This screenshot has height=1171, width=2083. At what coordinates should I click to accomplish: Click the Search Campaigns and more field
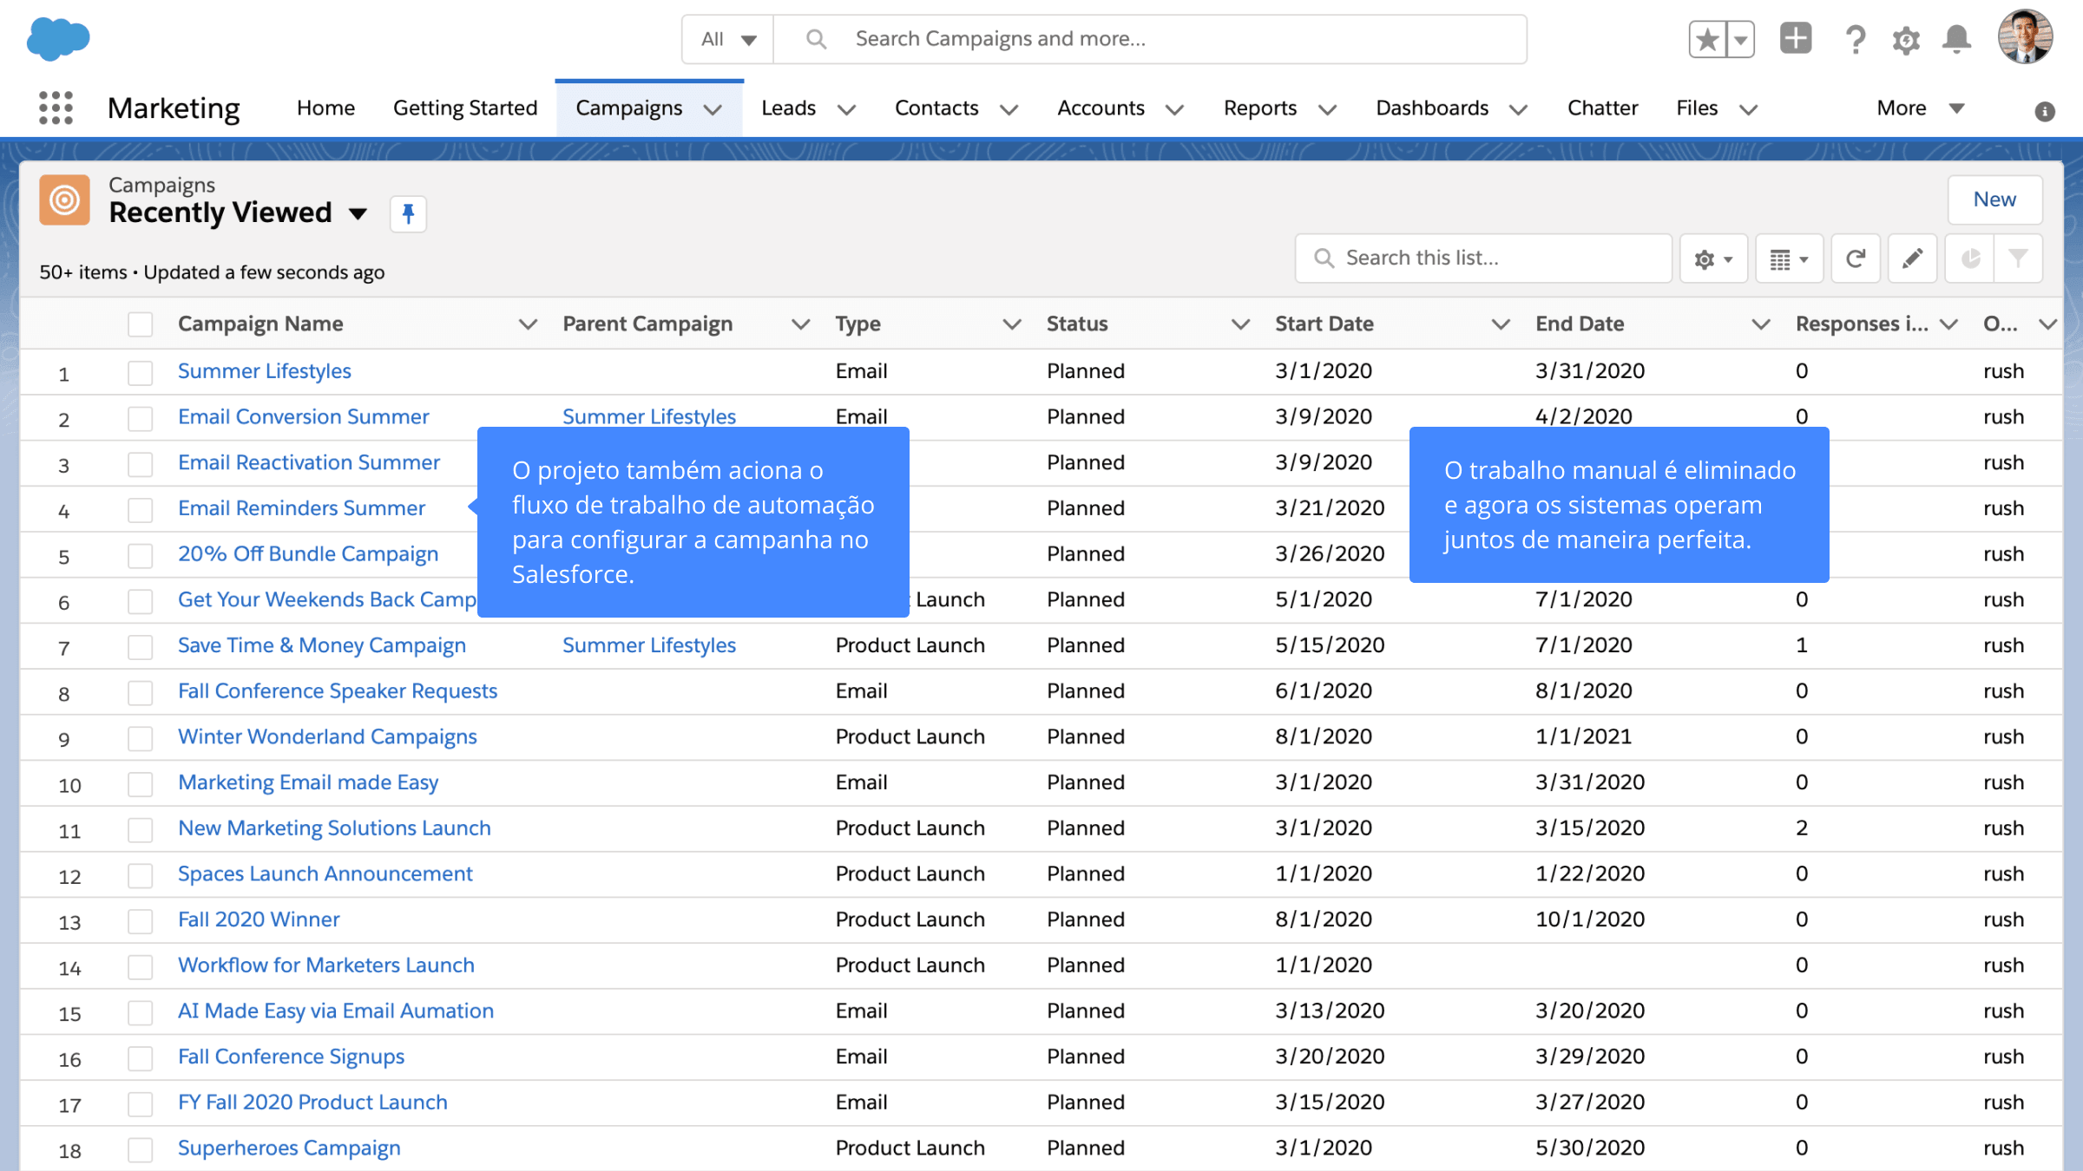[1150, 39]
